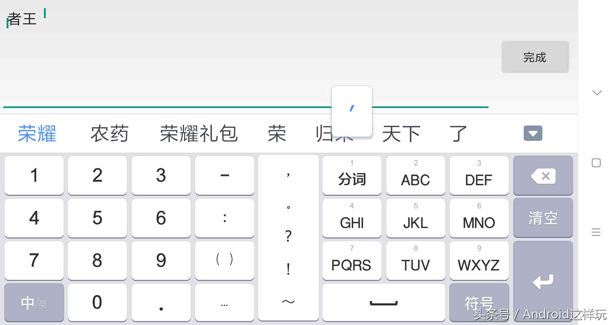Tap the 分词 key
This screenshot has height=325, width=614.
(x=352, y=175)
